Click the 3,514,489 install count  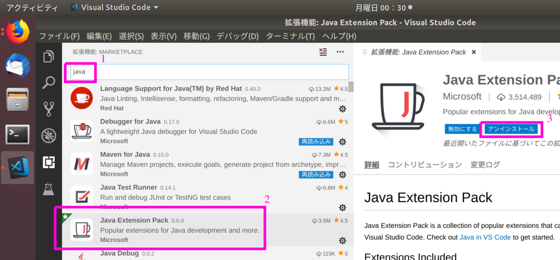click(520, 97)
